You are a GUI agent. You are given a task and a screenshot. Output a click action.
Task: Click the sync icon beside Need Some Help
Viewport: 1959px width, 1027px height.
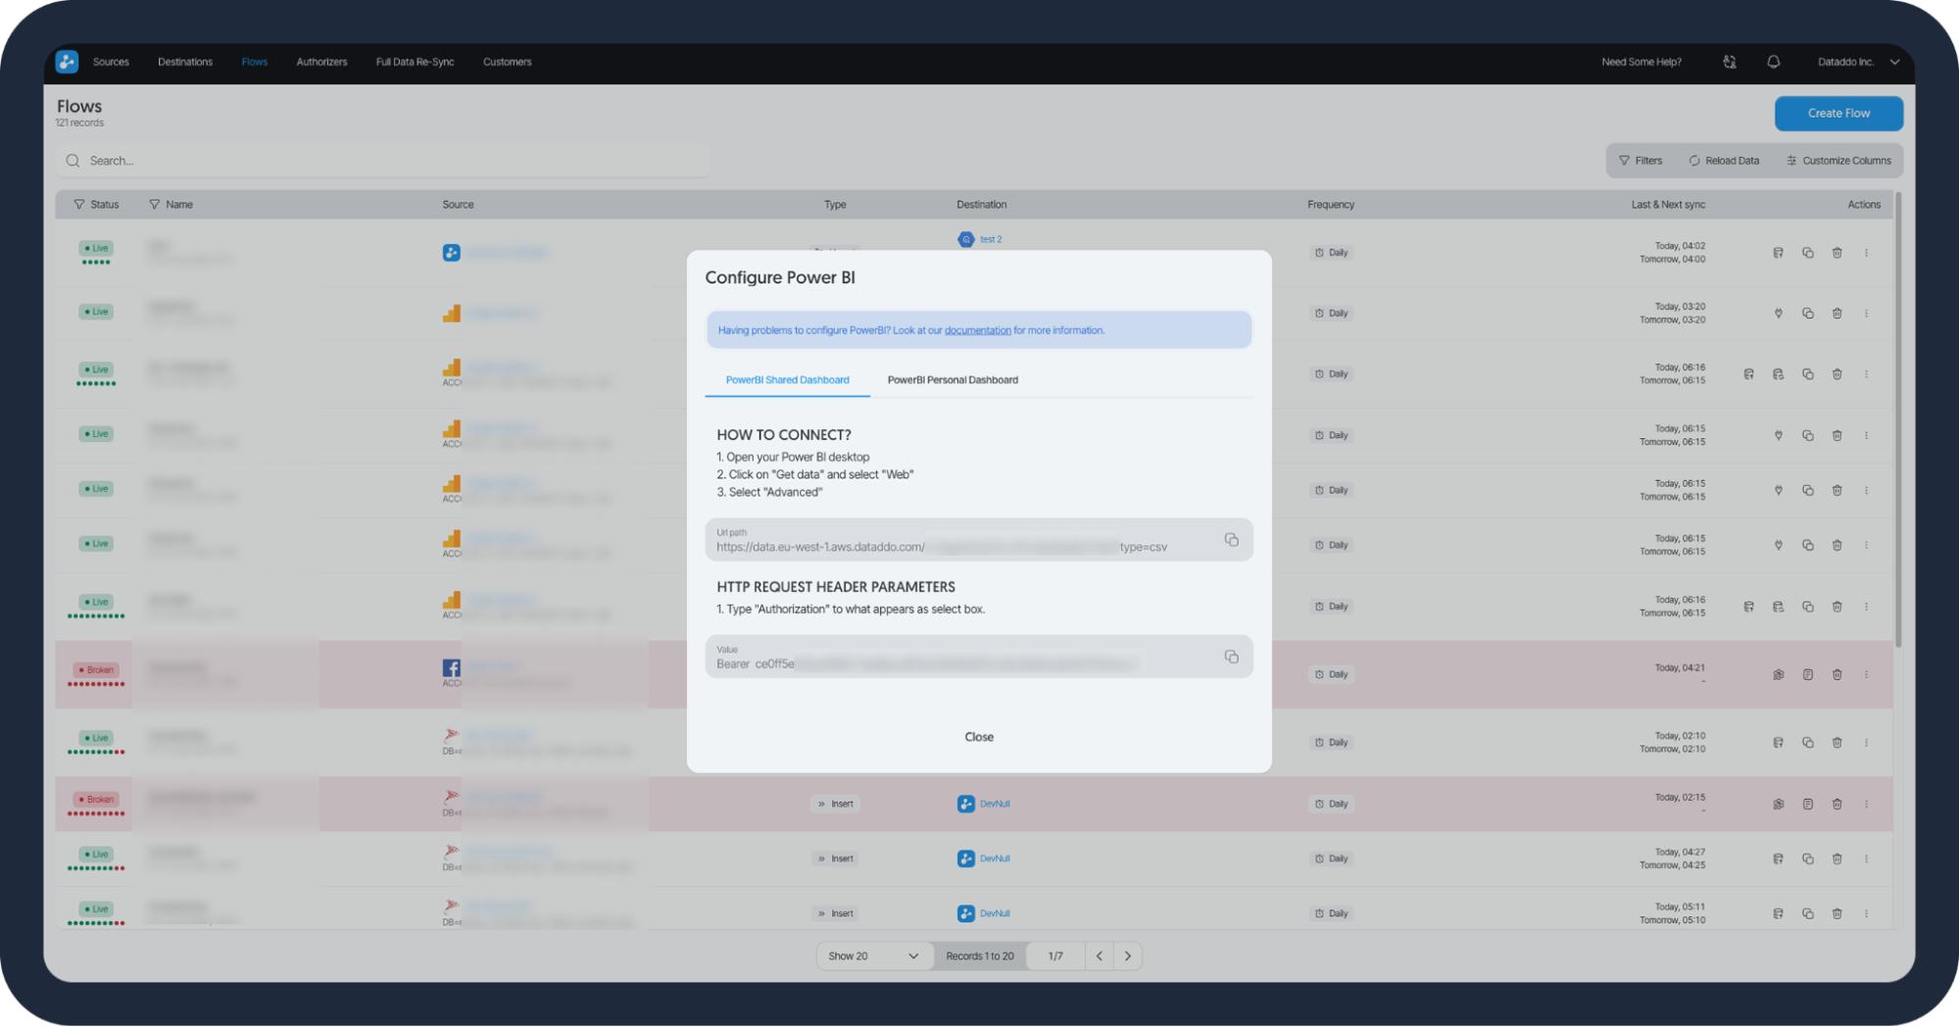[x=1730, y=62]
